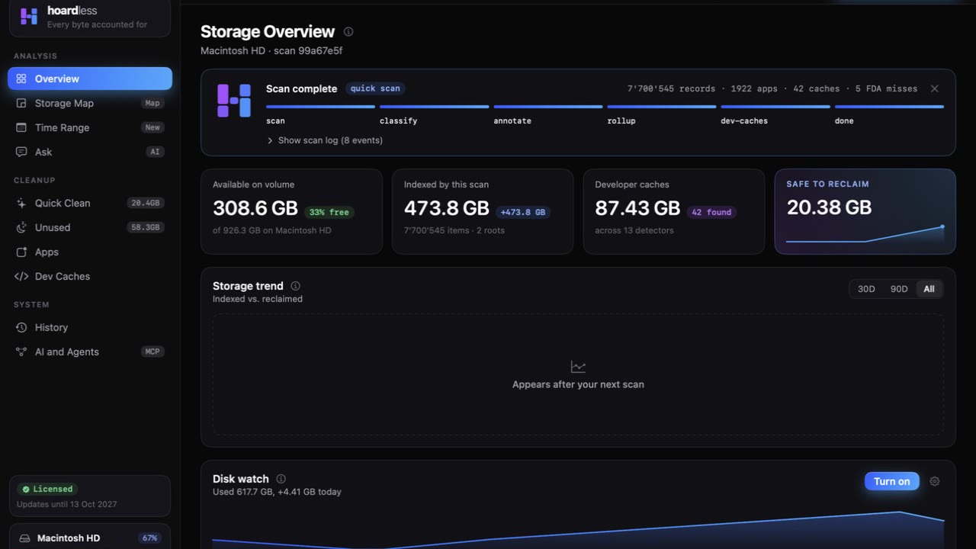The width and height of the screenshot is (976, 549).
Task: Click chart icon in Storage trend placeholder
Action: coord(578,367)
